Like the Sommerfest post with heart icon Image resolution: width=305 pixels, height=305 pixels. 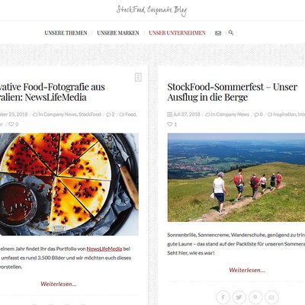pyautogui.click(x=170, y=124)
